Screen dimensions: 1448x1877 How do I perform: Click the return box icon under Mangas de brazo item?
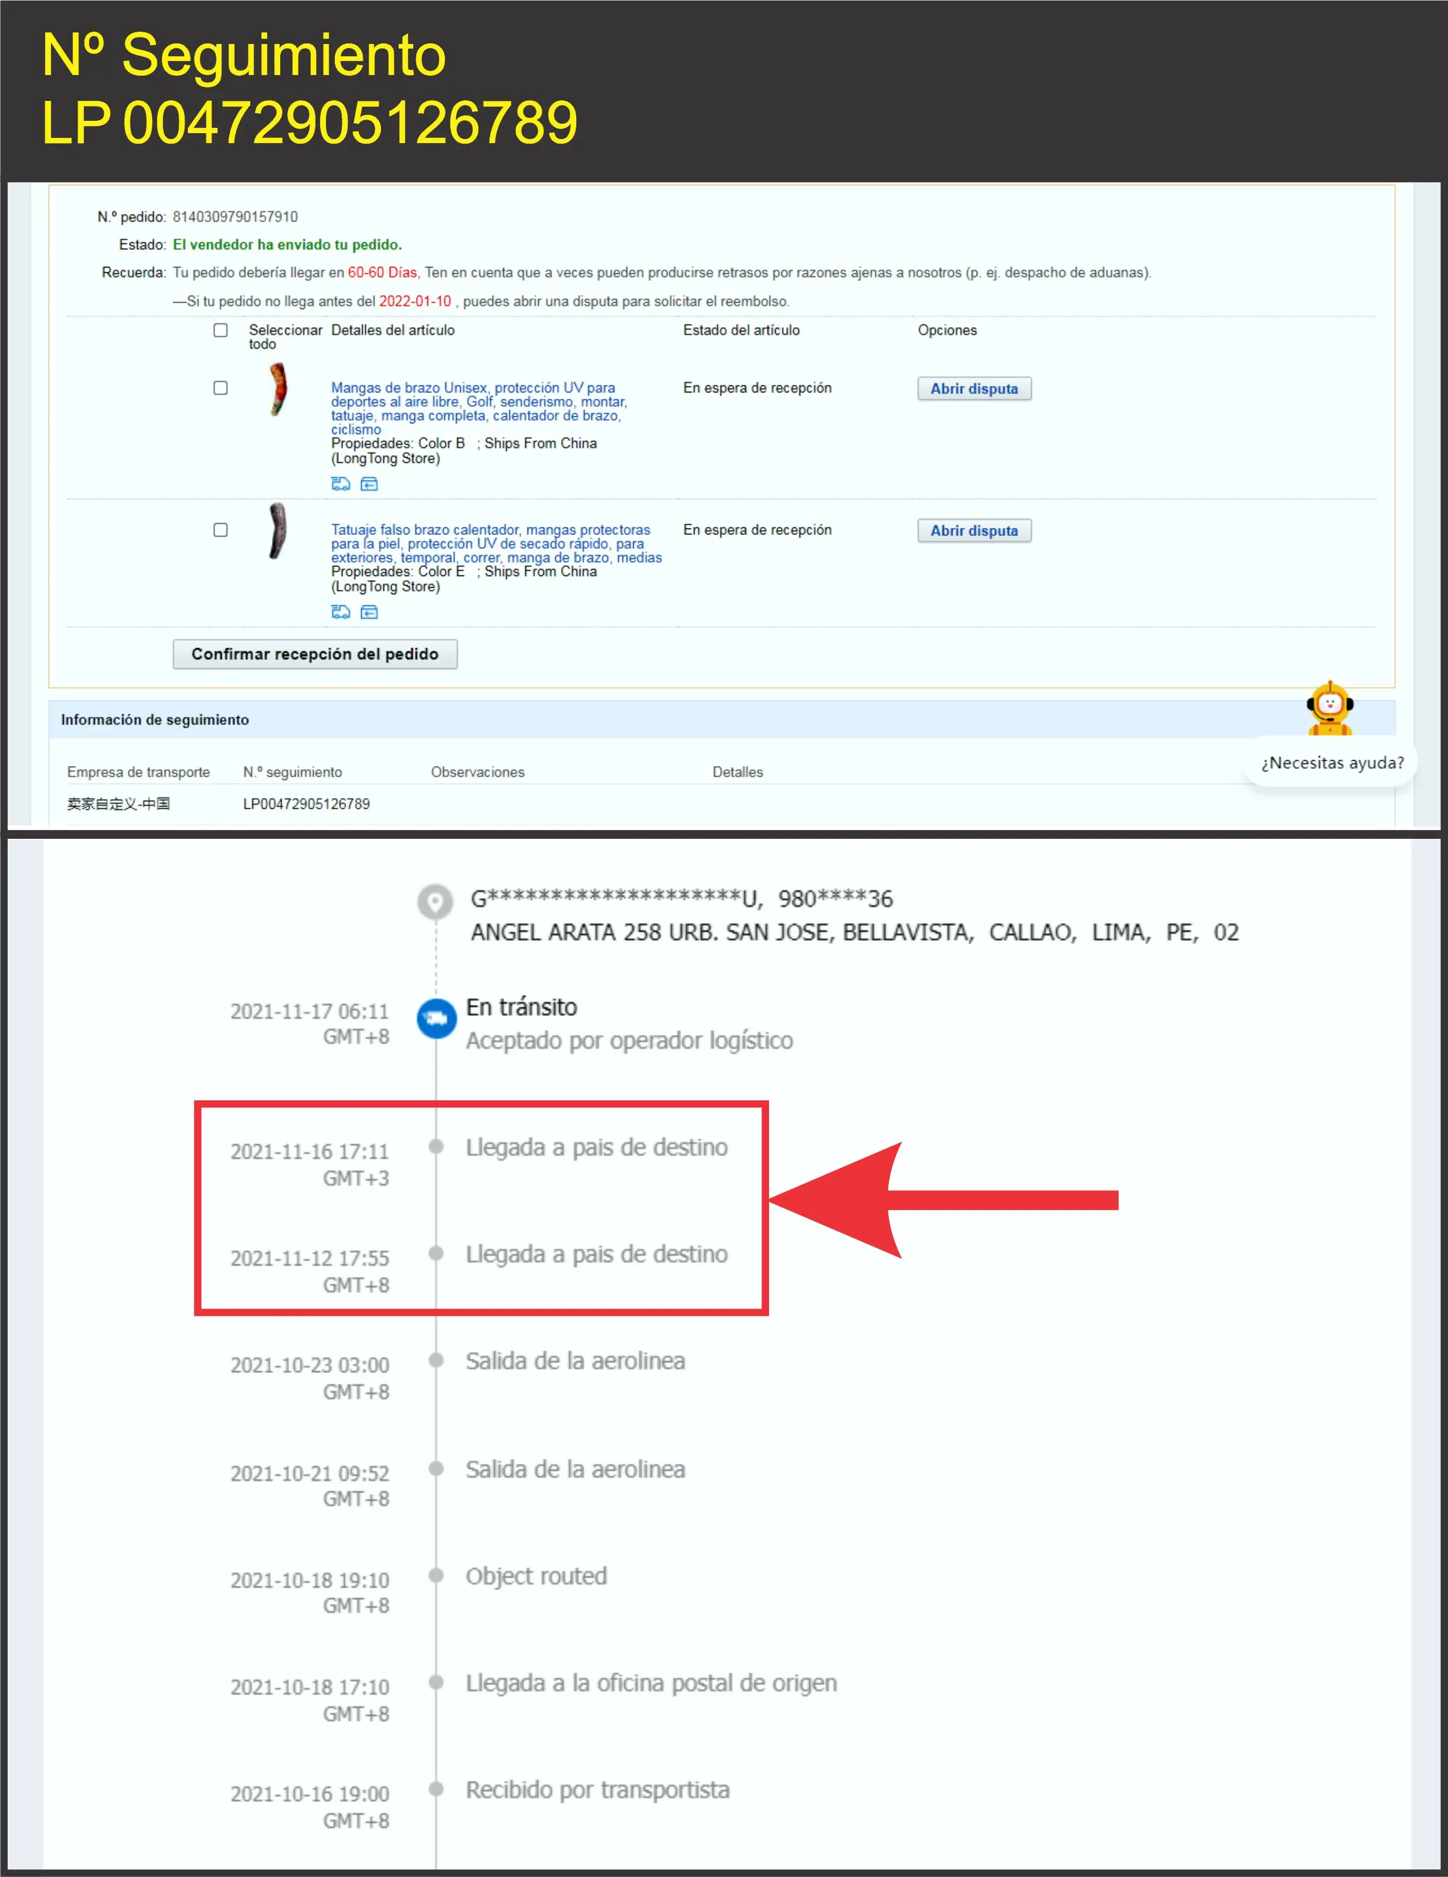[x=369, y=484]
